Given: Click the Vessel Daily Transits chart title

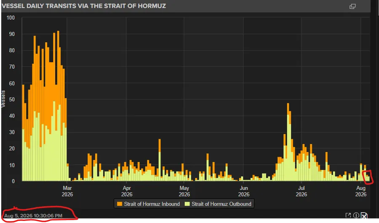Looking at the screenshot, I should 84,6.
